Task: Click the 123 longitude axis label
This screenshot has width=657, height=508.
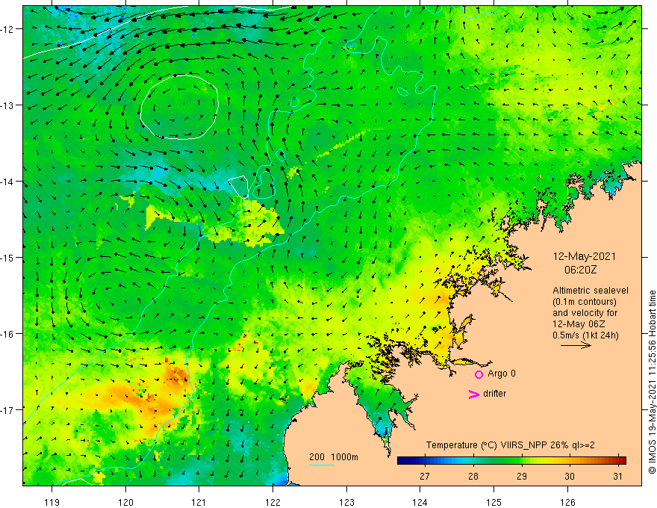Action: click(x=346, y=502)
